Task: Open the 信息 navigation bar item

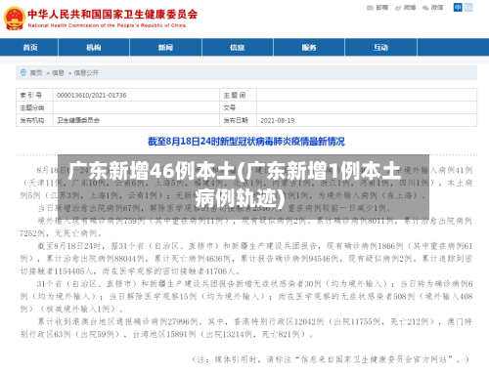Action: tap(237, 48)
